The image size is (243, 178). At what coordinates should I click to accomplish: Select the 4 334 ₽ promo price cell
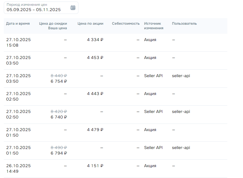[x=95, y=40]
